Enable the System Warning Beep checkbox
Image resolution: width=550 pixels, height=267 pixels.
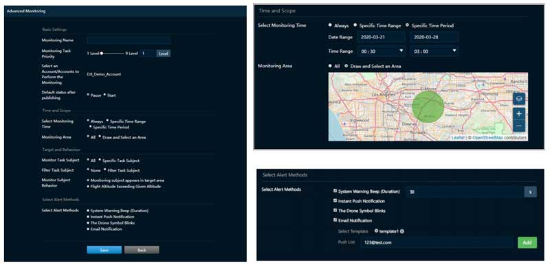(335, 191)
